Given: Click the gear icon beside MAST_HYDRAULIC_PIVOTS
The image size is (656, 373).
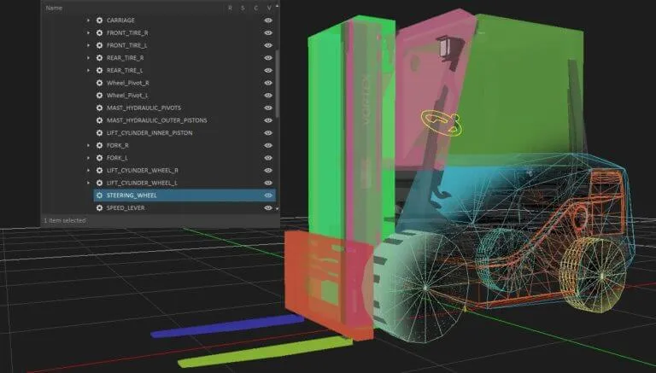Looking at the screenshot, I should point(99,108).
